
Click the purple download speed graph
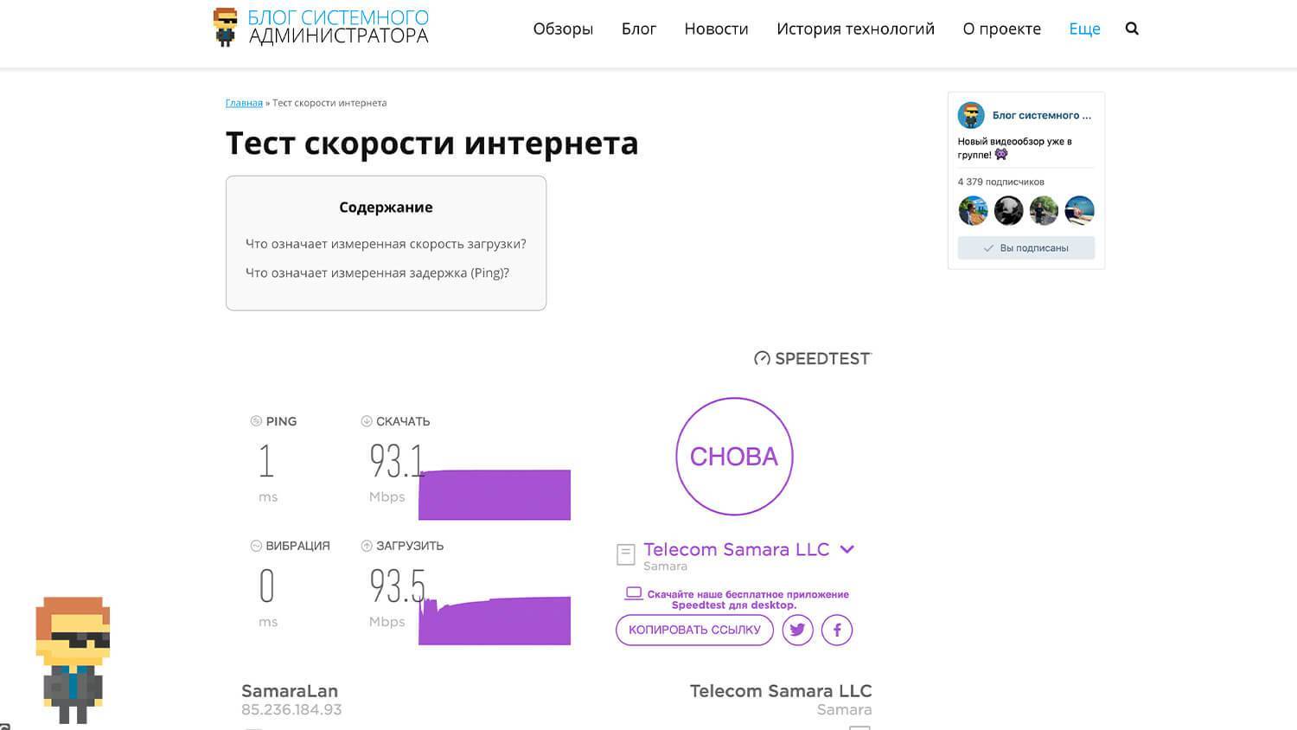(x=495, y=495)
